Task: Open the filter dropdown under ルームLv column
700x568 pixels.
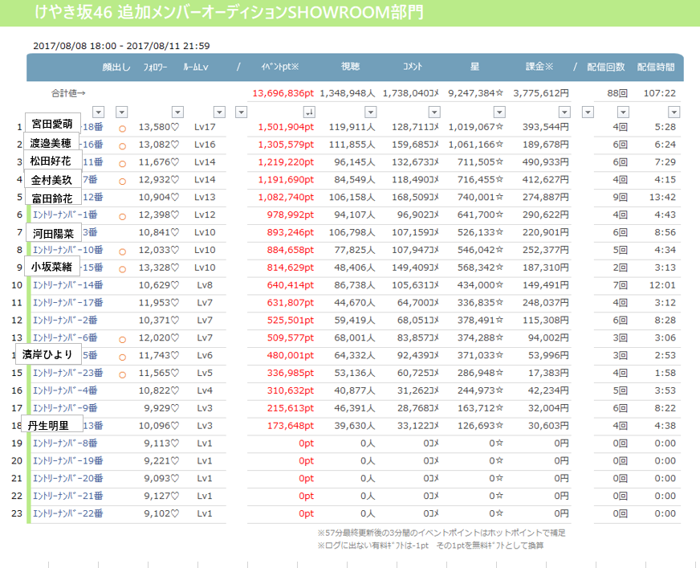Action: click(219, 112)
